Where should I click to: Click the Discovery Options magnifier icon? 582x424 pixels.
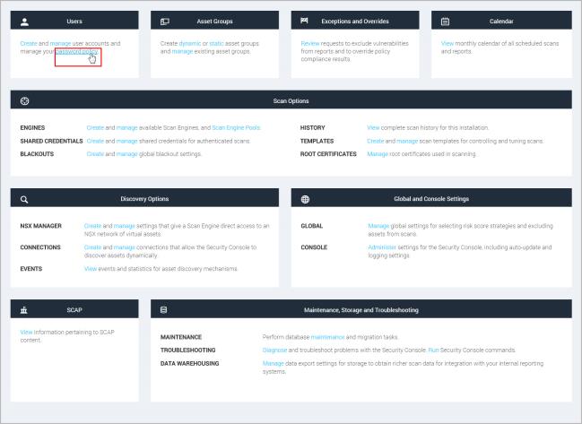24,199
